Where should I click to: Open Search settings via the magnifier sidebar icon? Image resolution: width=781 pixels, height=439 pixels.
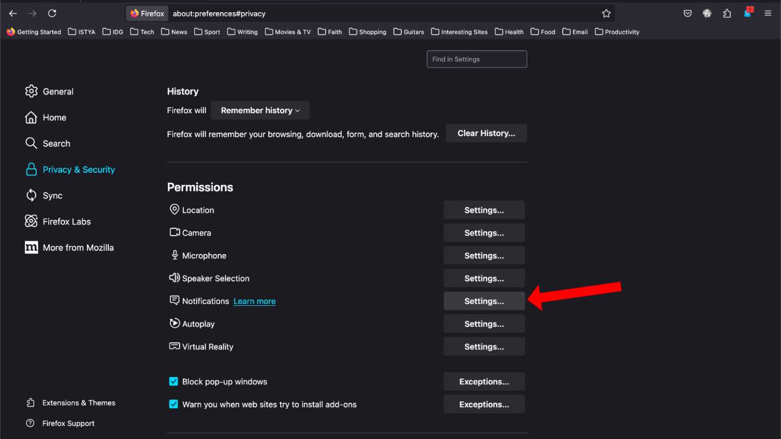pos(56,143)
